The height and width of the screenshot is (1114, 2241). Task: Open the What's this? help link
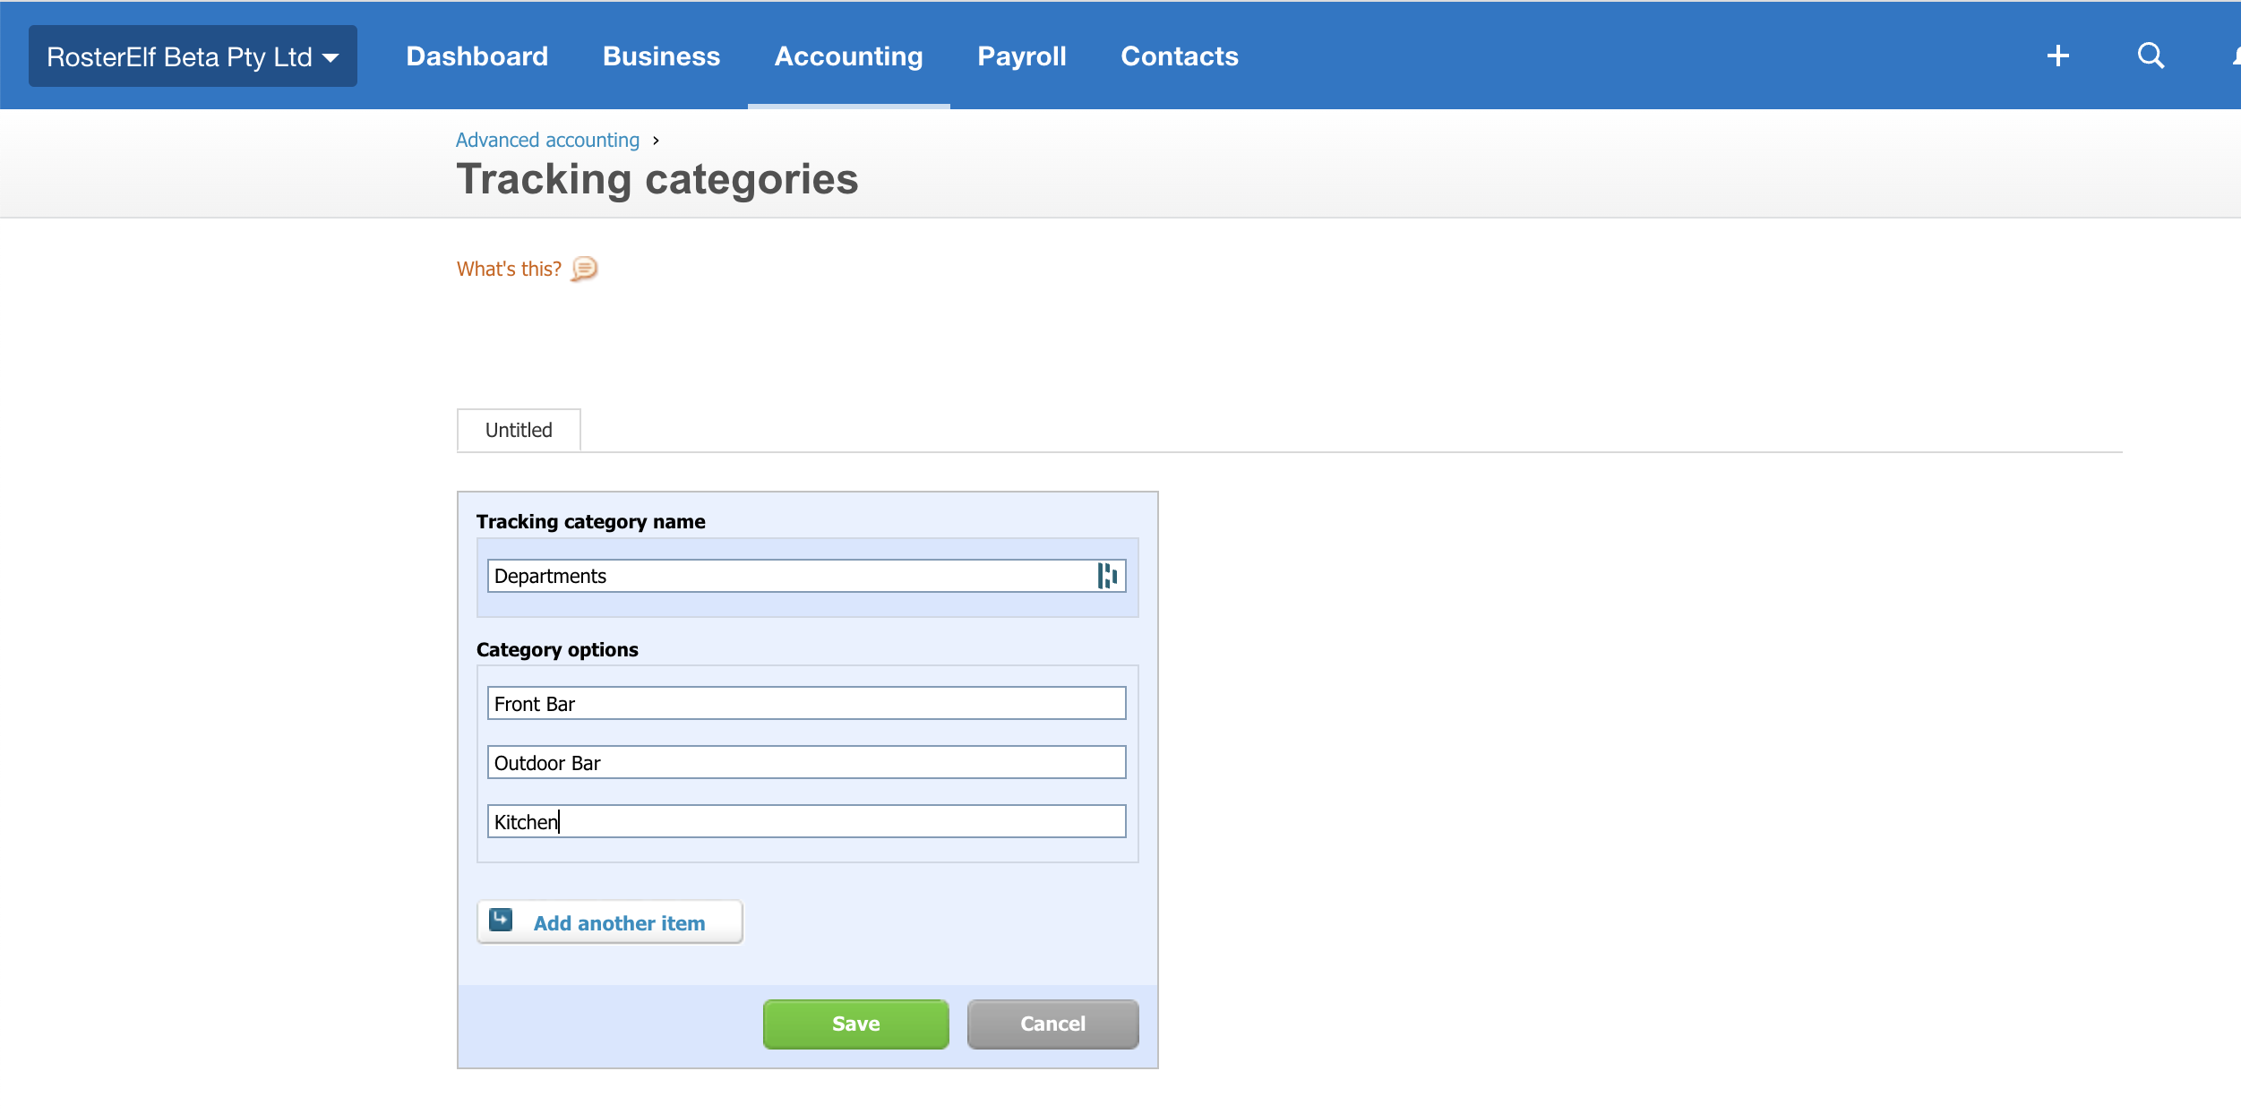pyautogui.click(x=508, y=268)
